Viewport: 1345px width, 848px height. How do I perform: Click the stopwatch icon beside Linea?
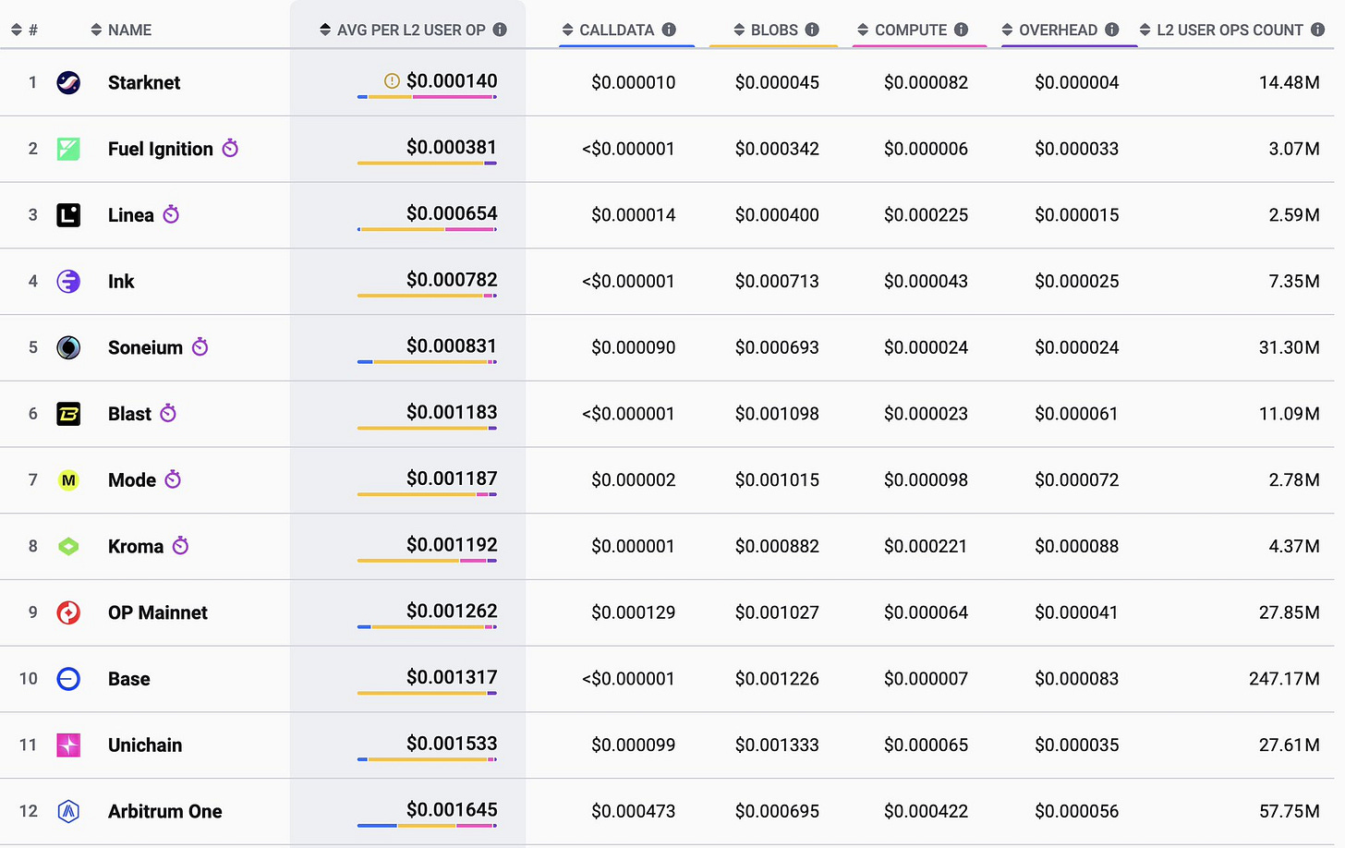pyautogui.click(x=171, y=214)
